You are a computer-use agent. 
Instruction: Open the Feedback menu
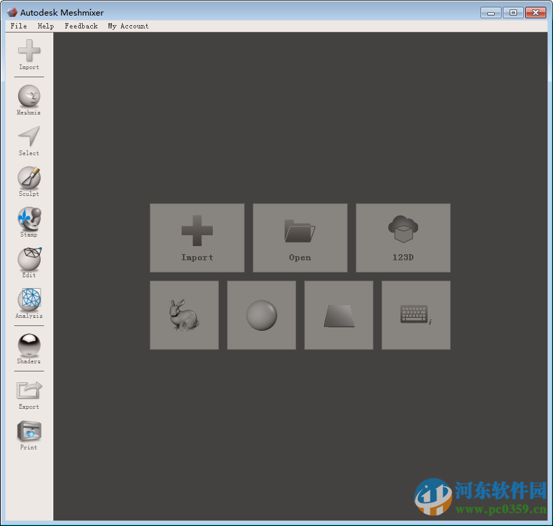click(81, 26)
